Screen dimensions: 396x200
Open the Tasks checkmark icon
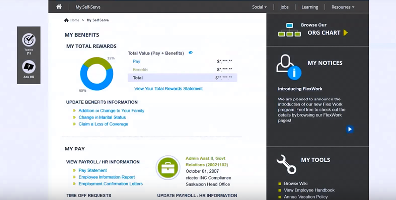(x=29, y=40)
